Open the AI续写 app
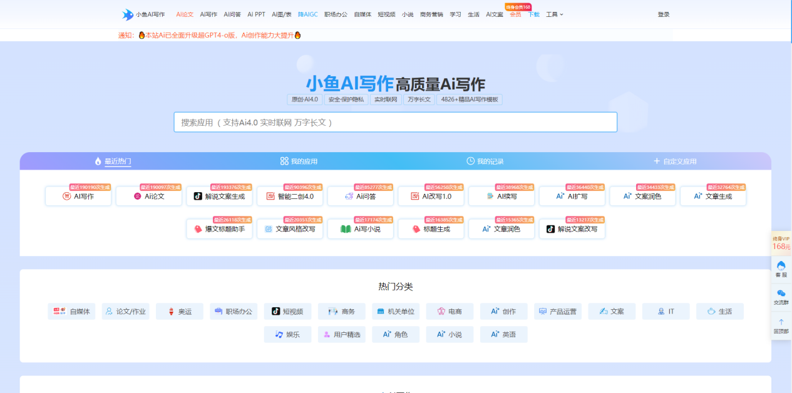Image resolution: width=792 pixels, height=393 pixels. click(501, 196)
